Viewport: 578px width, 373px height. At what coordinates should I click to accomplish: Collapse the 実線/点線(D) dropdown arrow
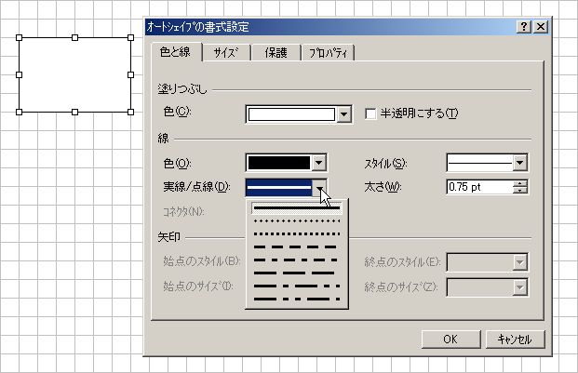[x=319, y=188]
